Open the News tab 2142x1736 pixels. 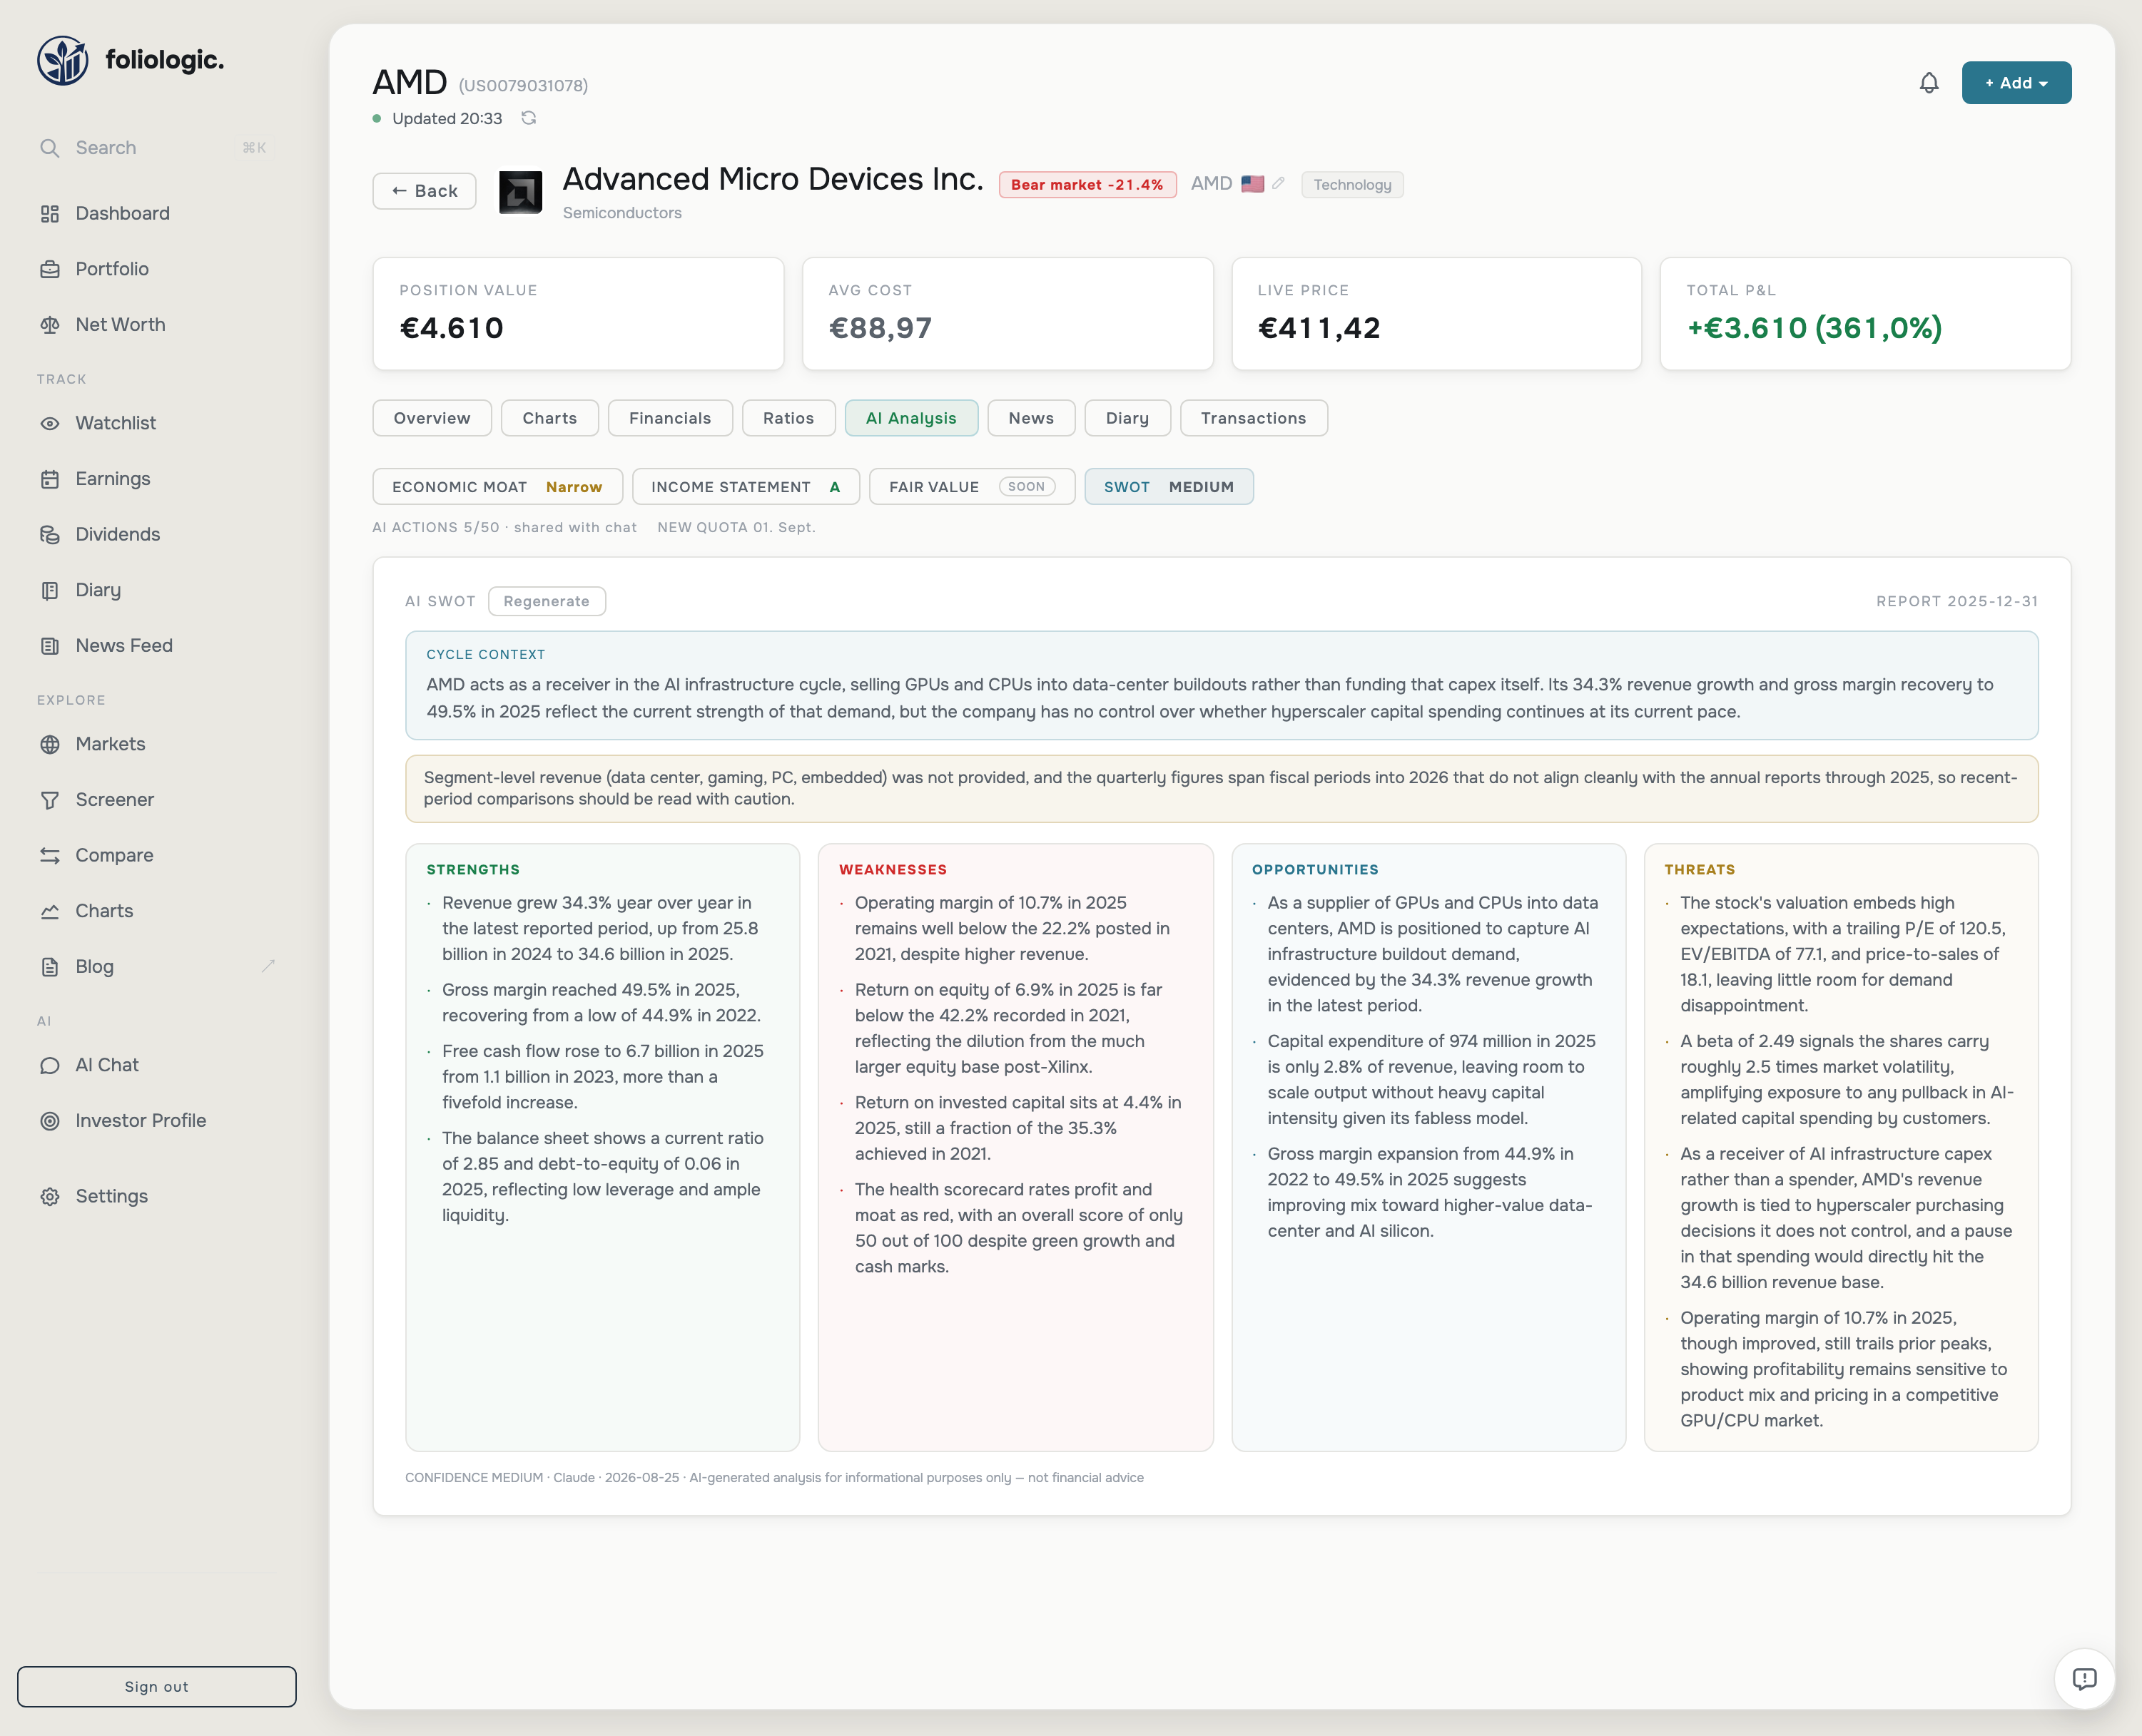1032,418
